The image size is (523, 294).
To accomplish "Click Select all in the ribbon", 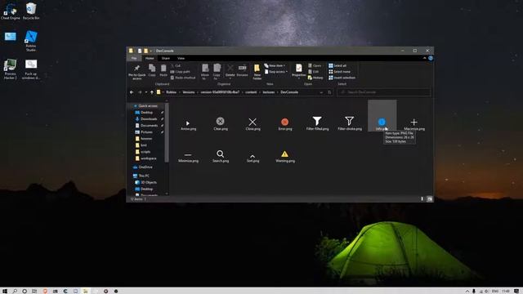I will 337,65.
